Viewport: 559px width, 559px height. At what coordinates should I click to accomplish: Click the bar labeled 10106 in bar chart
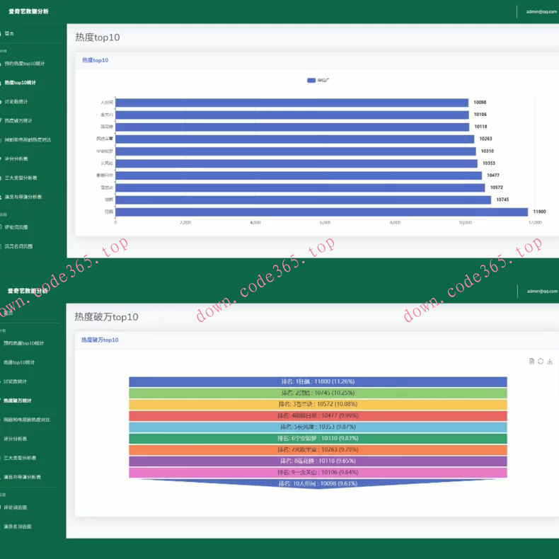(x=292, y=115)
